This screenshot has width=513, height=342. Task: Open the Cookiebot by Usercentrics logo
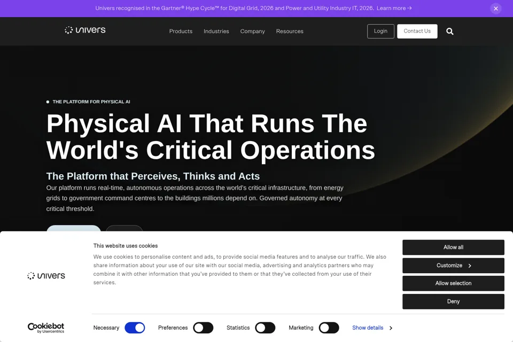pos(46,328)
